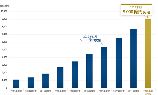The image size is (158, 95).
Task: Click the 2017年度末 bar
Action: pyautogui.click(x=75, y=75)
